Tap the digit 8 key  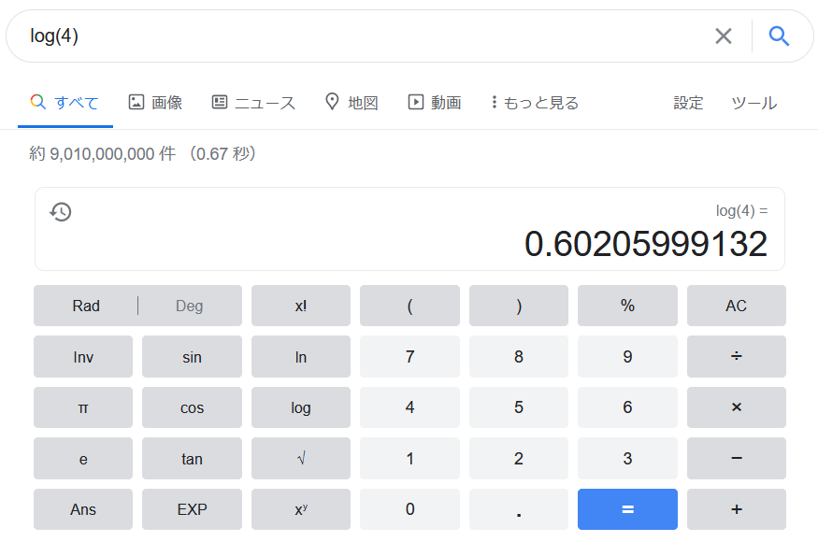click(x=519, y=357)
